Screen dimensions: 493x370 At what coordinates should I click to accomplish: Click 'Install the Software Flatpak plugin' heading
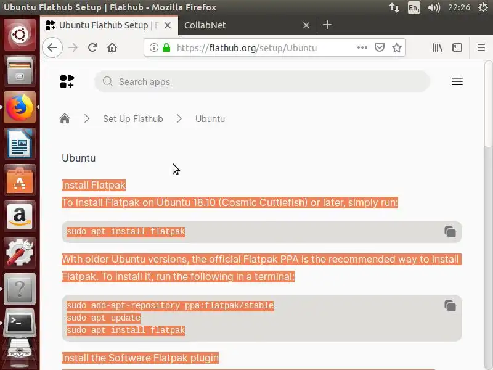pos(141,358)
